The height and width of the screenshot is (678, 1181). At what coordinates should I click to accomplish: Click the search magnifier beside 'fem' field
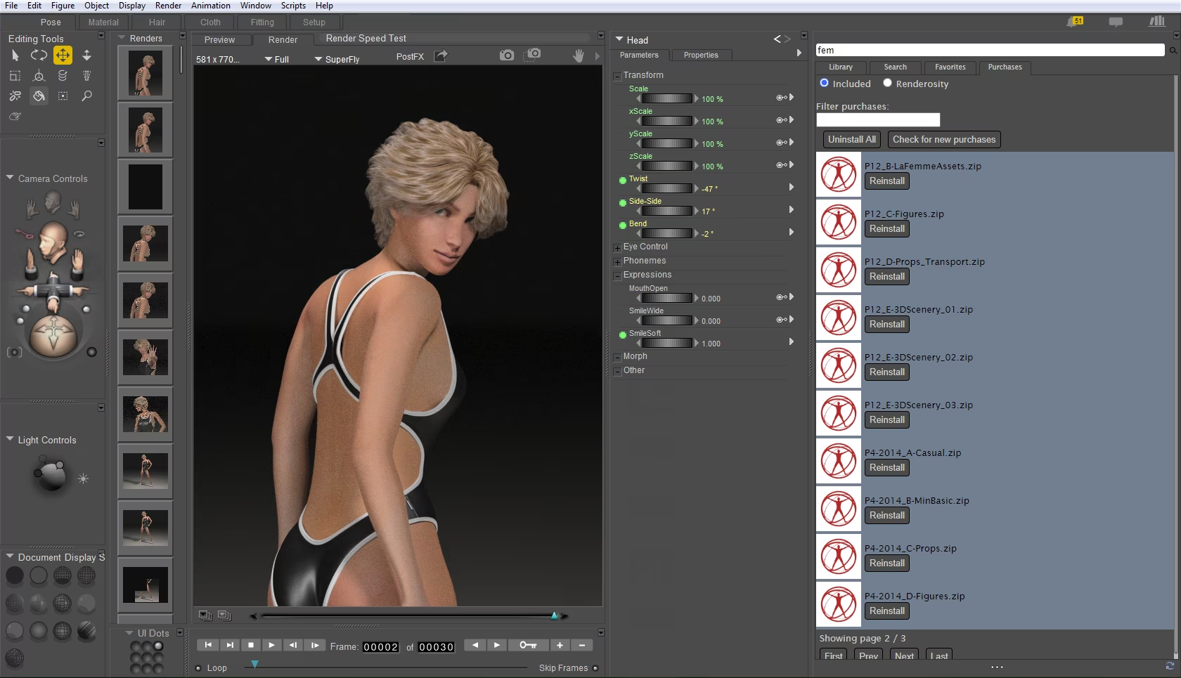[x=1173, y=51]
